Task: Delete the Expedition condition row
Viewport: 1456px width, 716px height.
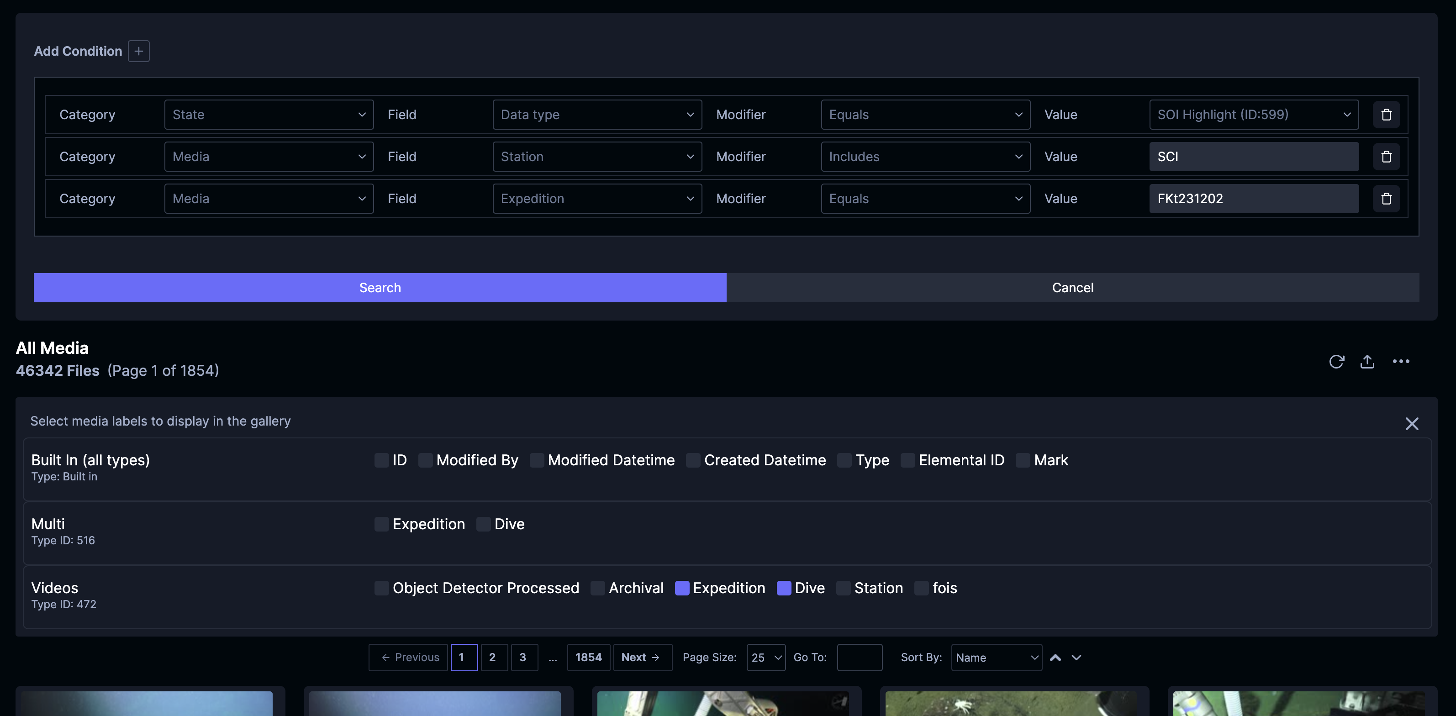Action: pos(1386,199)
